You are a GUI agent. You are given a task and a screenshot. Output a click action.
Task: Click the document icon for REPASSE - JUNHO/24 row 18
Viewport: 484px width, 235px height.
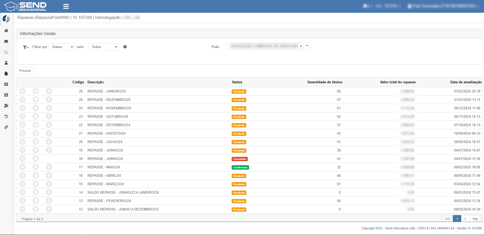tap(36, 159)
